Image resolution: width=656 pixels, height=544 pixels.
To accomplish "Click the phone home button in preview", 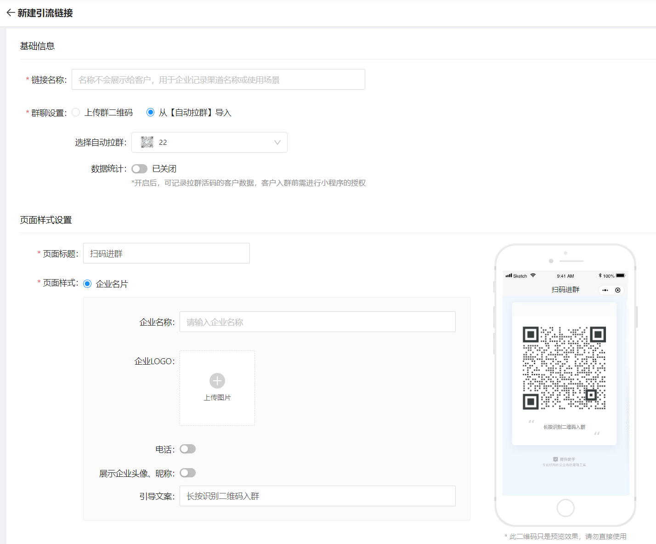I will click(x=566, y=508).
